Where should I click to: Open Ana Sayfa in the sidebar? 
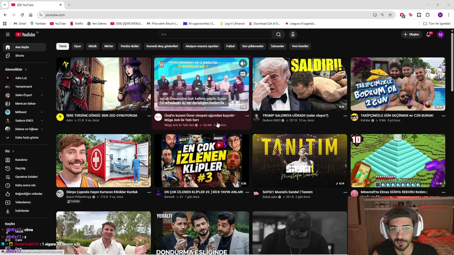tap(24, 47)
